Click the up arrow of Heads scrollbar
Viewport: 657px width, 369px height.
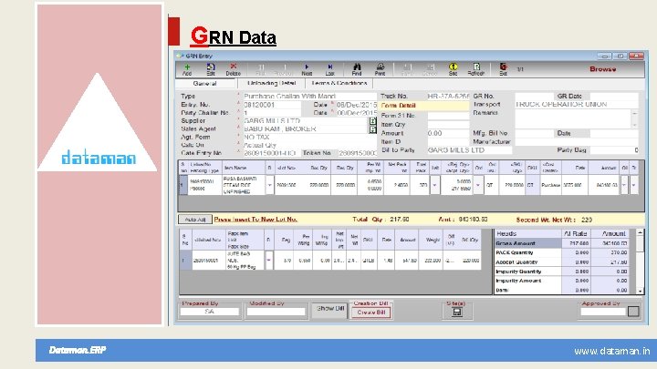[x=640, y=233]
